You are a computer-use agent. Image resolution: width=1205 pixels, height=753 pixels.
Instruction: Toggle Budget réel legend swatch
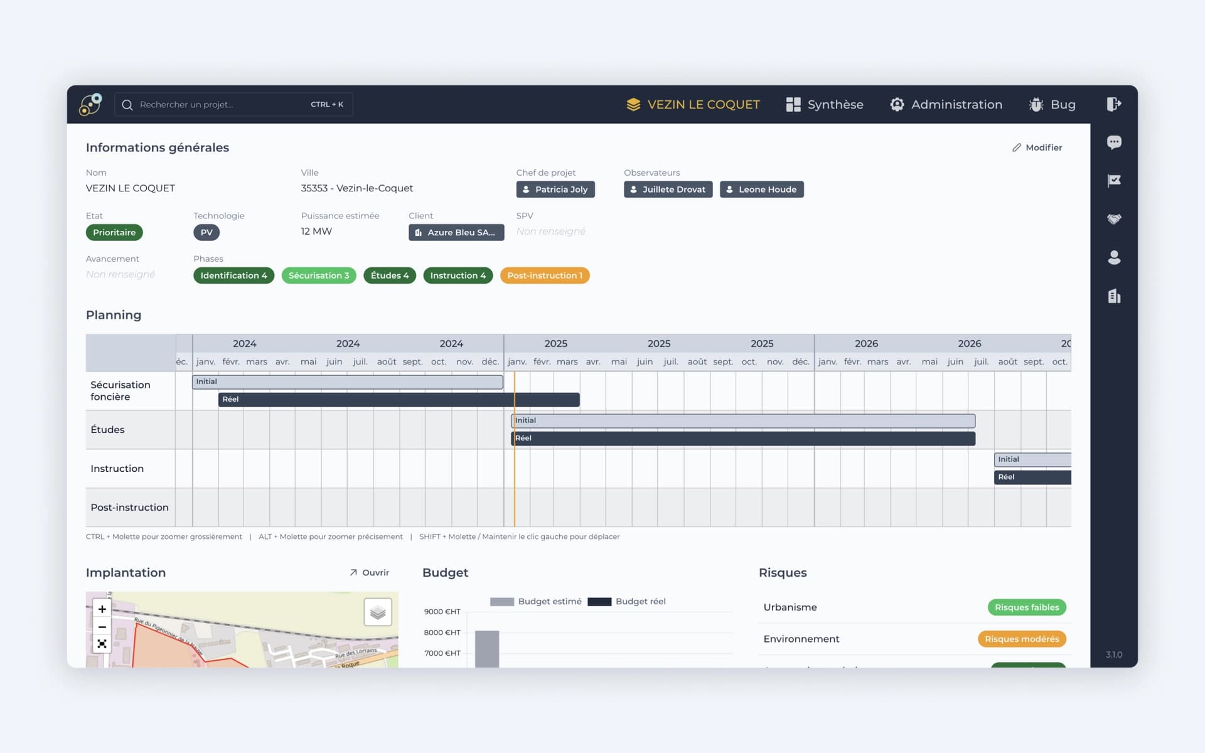(x=599, y=602)
